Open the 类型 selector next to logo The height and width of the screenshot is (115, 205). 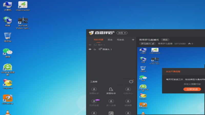122,33
